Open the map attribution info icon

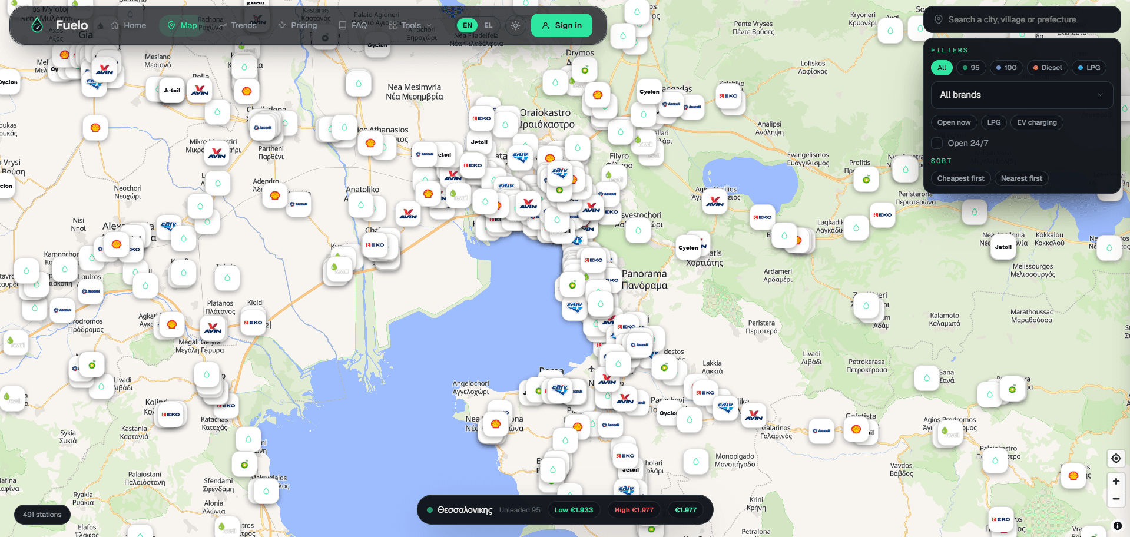(1117, 526)
